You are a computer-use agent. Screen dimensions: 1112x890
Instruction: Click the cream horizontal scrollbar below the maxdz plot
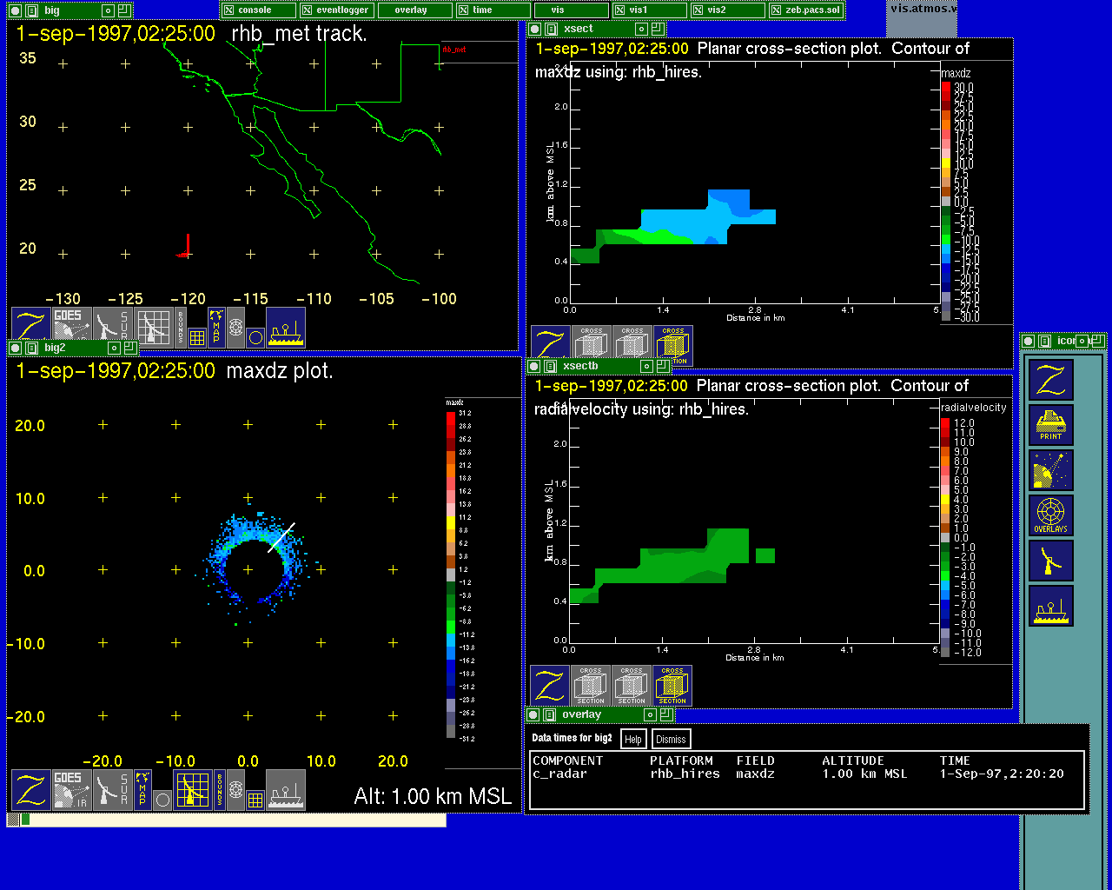(235, 820)
